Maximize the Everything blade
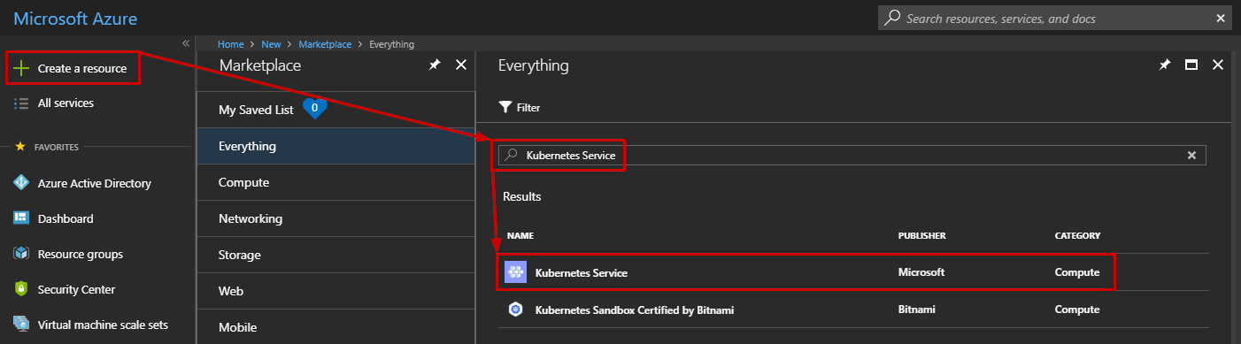This screenshot has height=344, width=1241. pyautogui.click(x=1191, y=65)
